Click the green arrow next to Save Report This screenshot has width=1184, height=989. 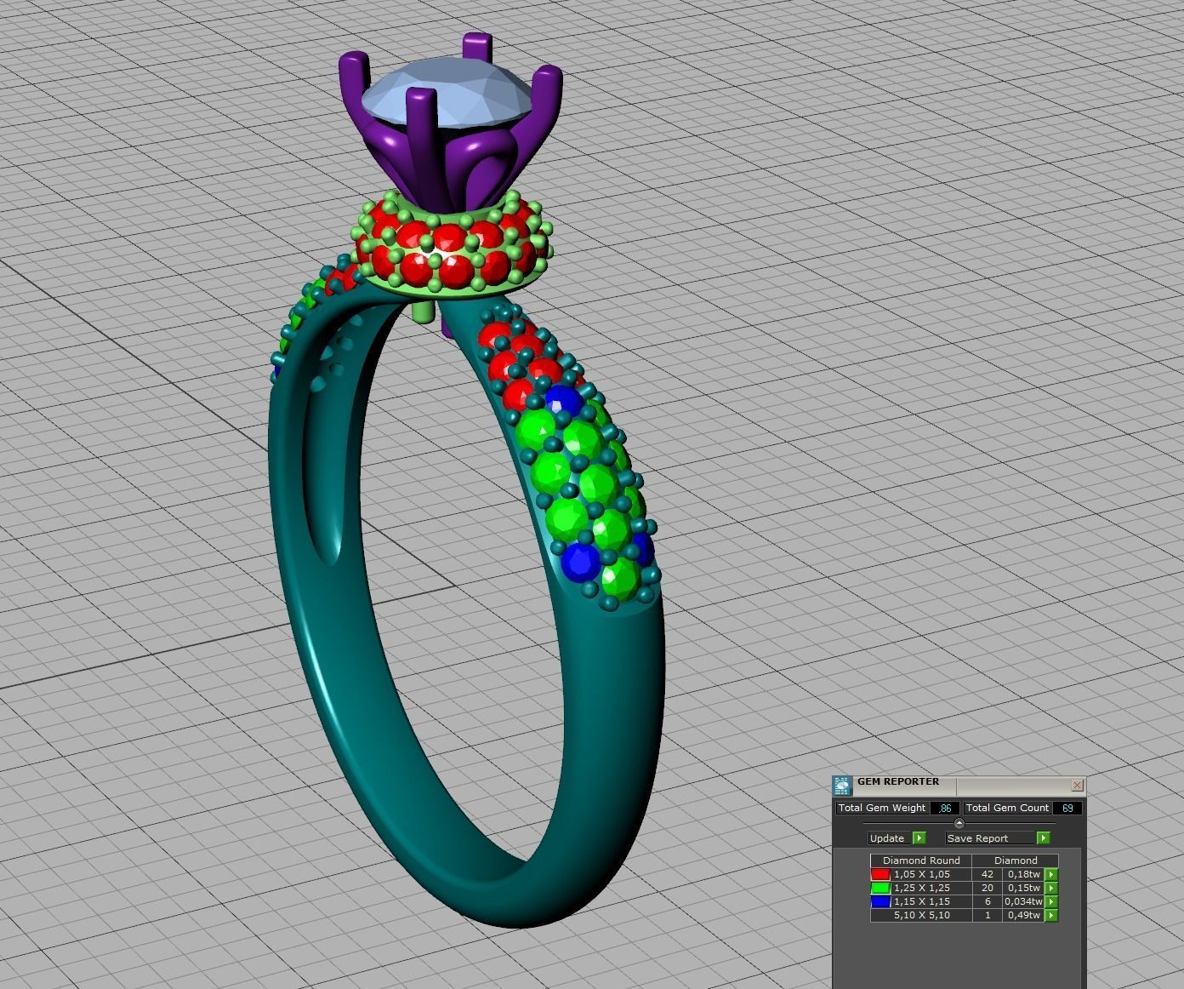pos(1043,838)
